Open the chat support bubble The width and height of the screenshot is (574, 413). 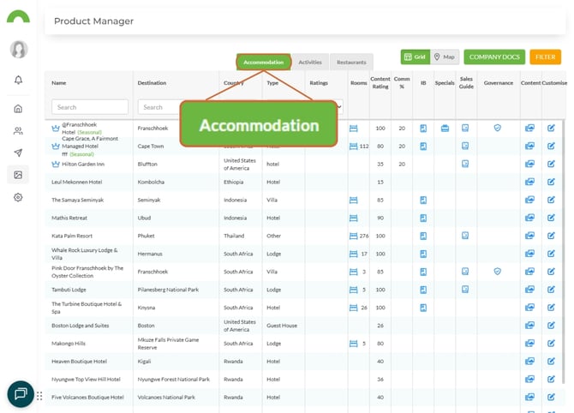point(21,394)
